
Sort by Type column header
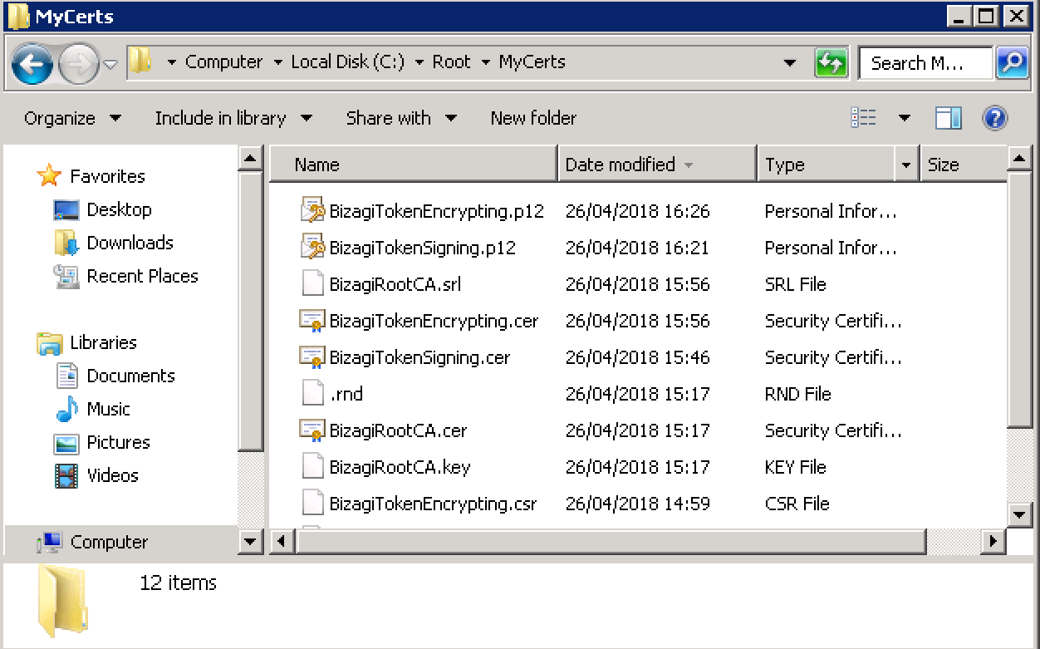coord(827,164)
